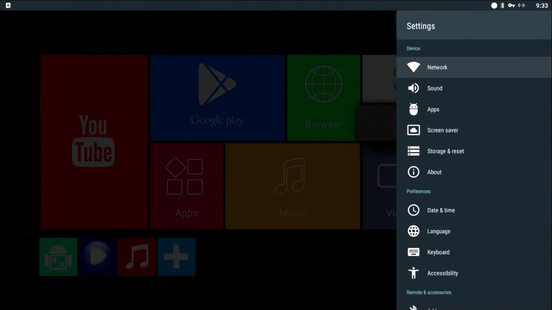Launch the YouTube tile

click(x=94, y=142)
